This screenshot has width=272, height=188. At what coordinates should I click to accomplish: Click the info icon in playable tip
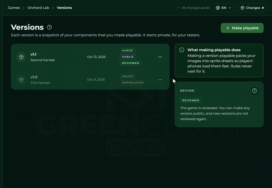[x=182, y=50]
